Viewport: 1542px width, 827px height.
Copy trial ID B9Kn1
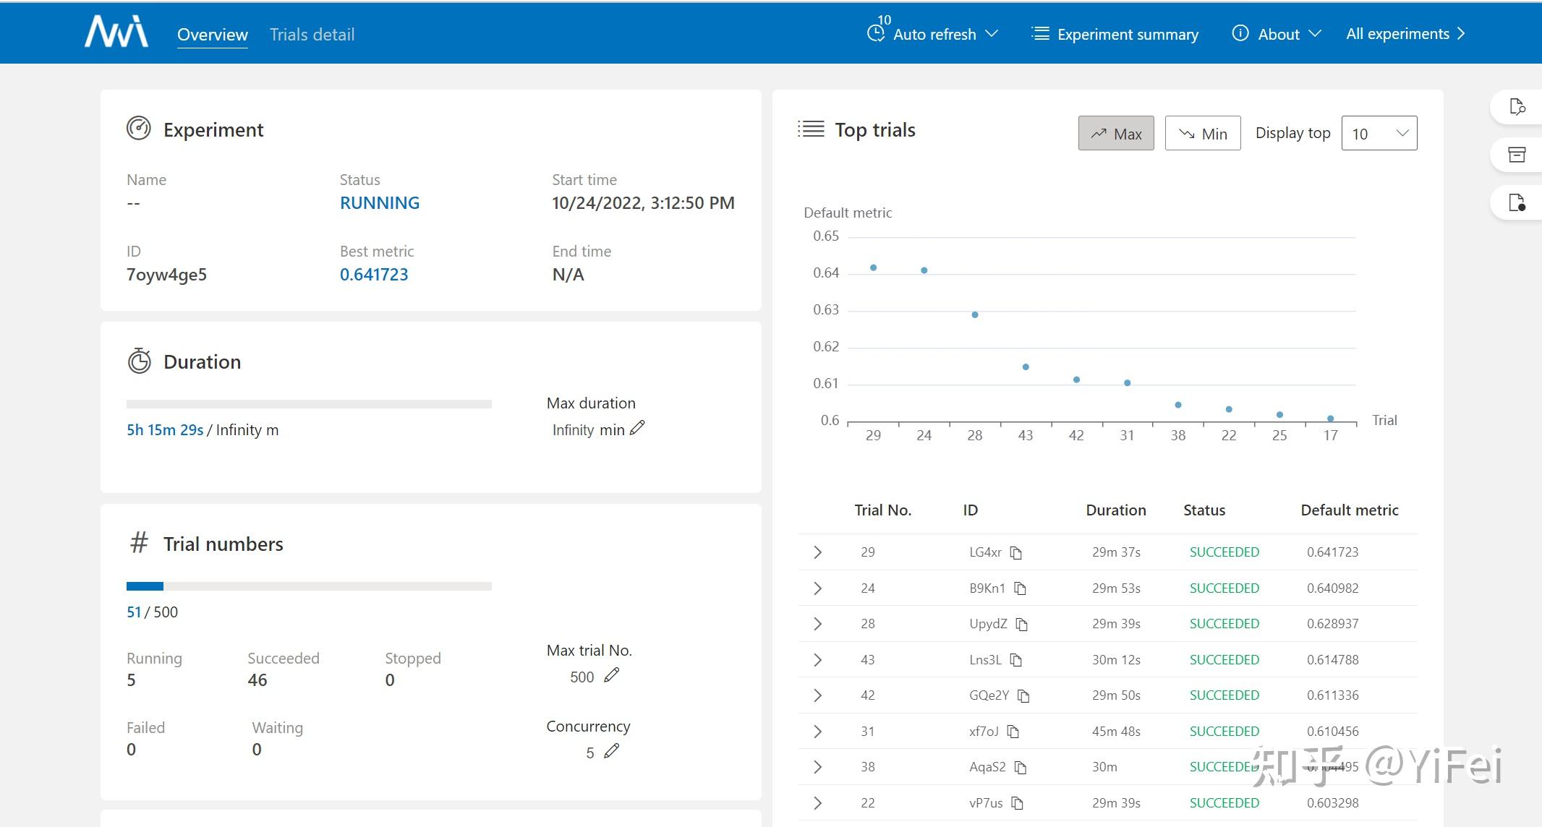tap(1021, 588)
